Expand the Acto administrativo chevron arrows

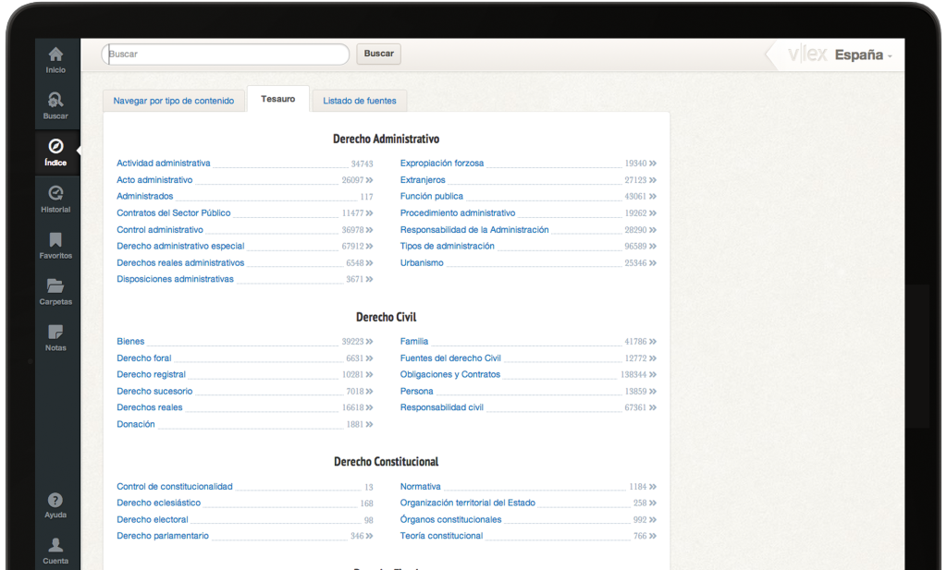click(369, 181)
